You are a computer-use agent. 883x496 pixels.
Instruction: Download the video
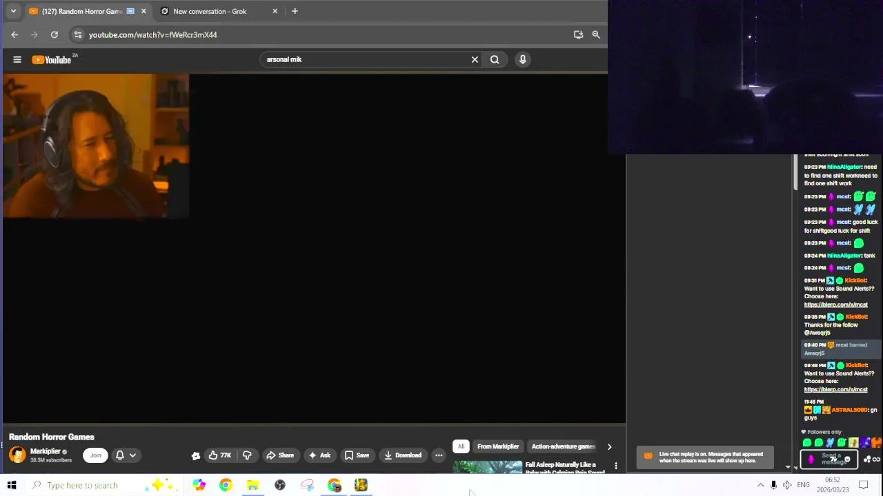[x=403, y=455]
